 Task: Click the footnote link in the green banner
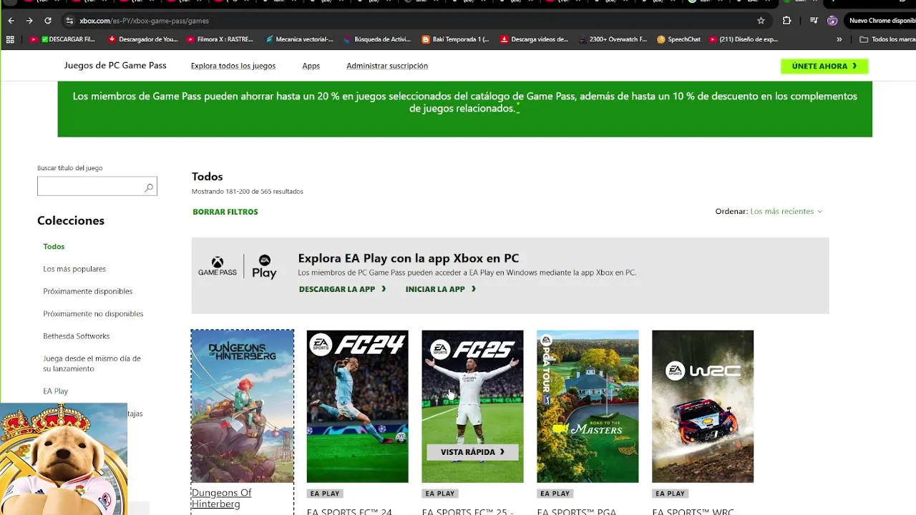(x=518, y=108)
